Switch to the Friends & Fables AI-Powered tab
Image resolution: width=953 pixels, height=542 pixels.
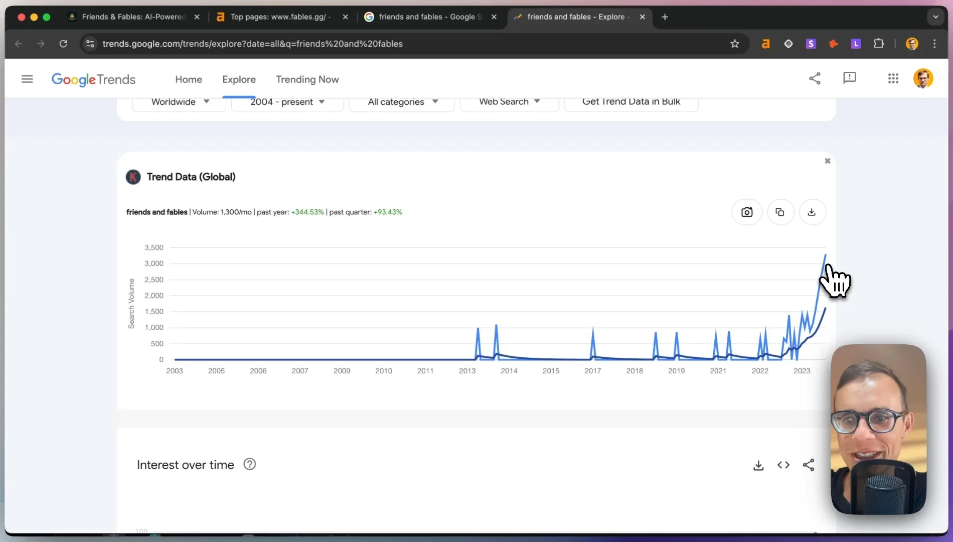point(133,17)
